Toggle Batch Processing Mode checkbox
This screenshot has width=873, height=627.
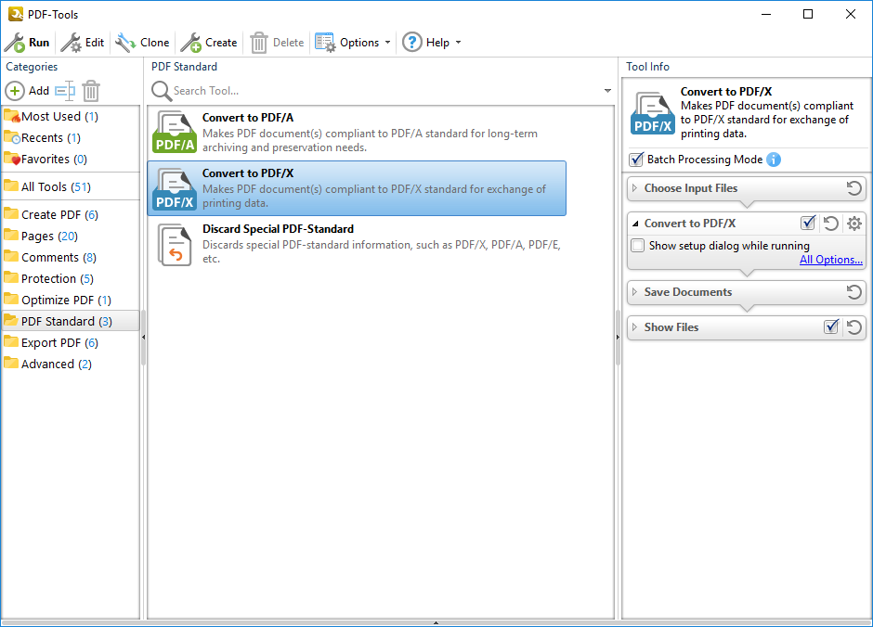point(636,160)
